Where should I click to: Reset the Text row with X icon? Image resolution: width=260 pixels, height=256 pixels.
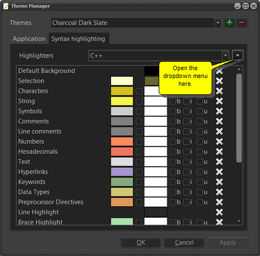219,162
